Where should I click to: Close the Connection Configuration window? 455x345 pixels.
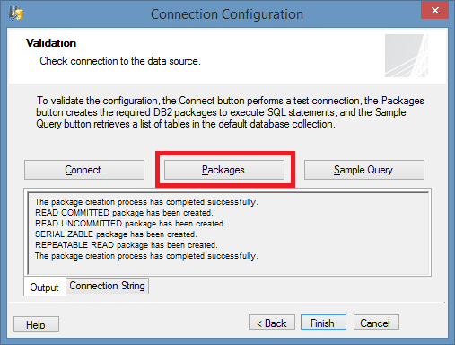[x=434, y=11]
